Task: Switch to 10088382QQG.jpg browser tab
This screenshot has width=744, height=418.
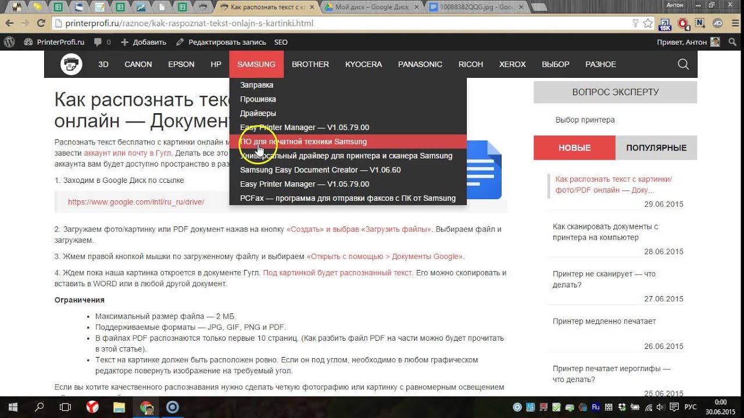Action: point(477,7)
